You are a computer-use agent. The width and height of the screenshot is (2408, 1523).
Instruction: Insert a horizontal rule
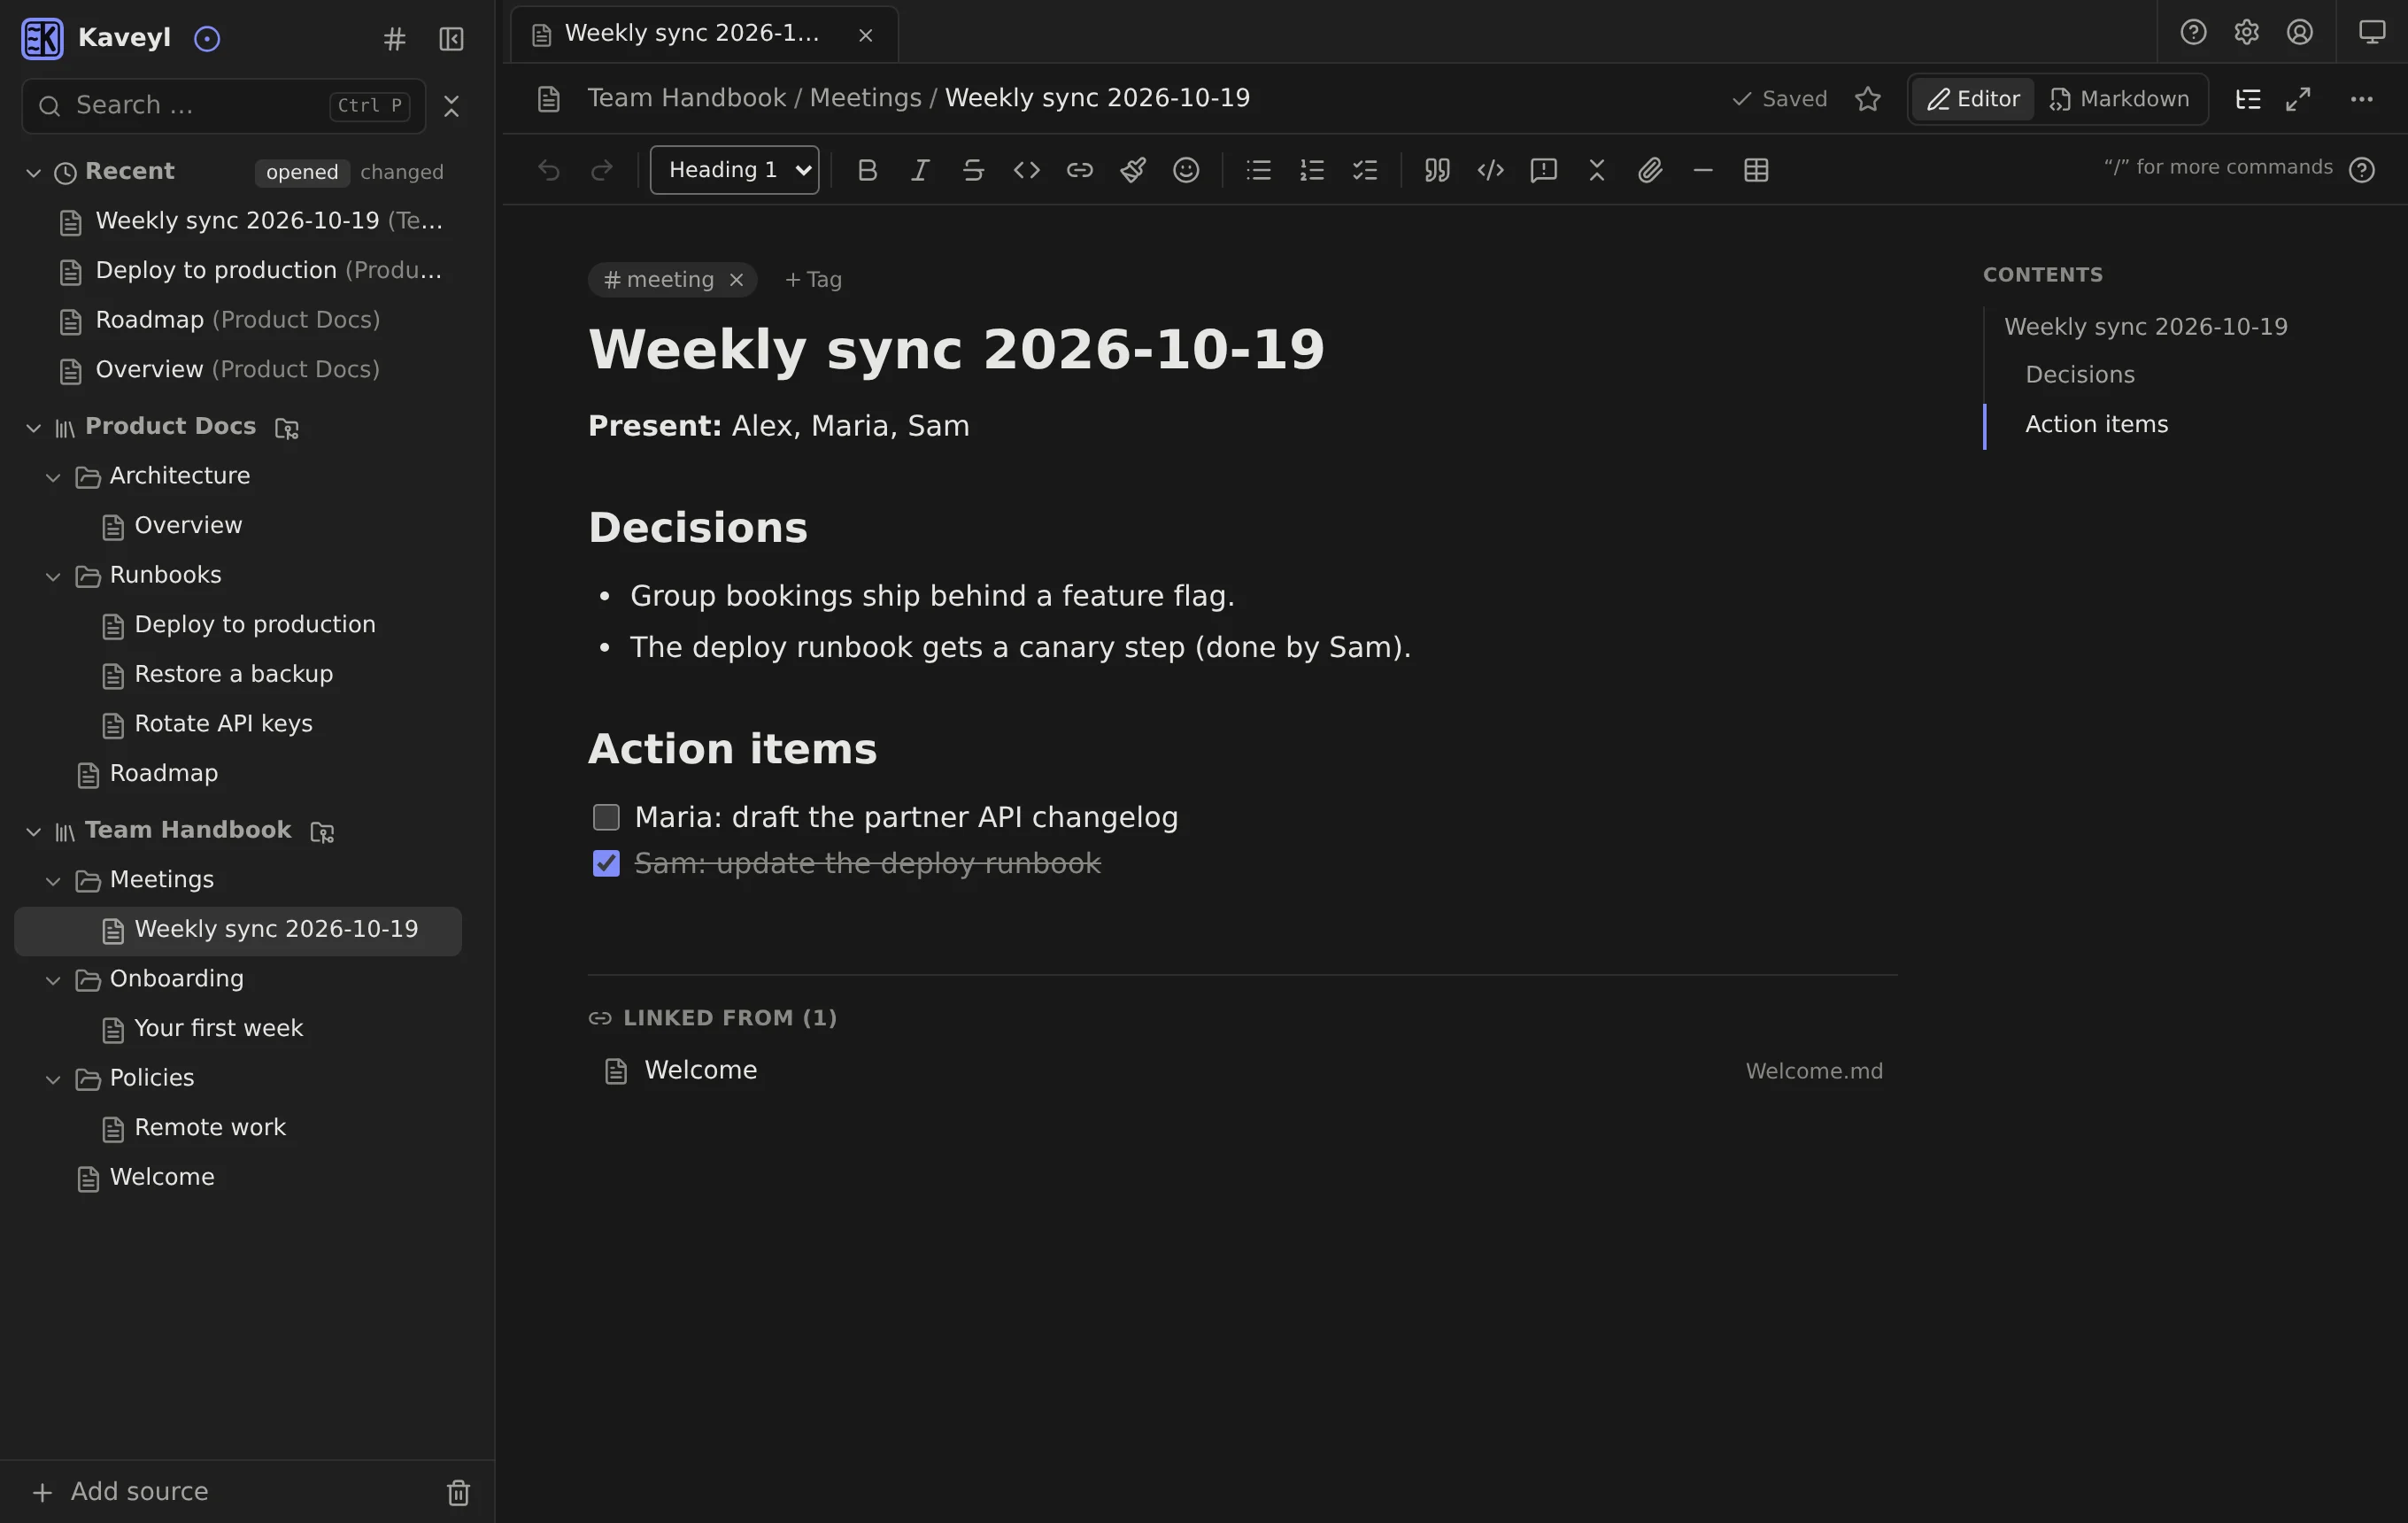point(1703,170)
